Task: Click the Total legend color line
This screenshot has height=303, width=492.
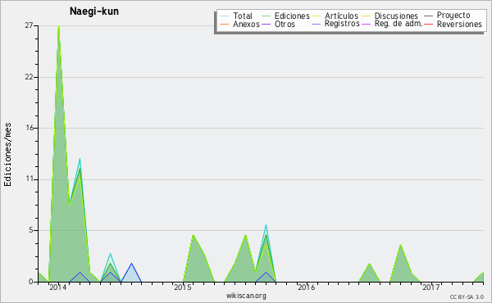Action: (225, 16)
